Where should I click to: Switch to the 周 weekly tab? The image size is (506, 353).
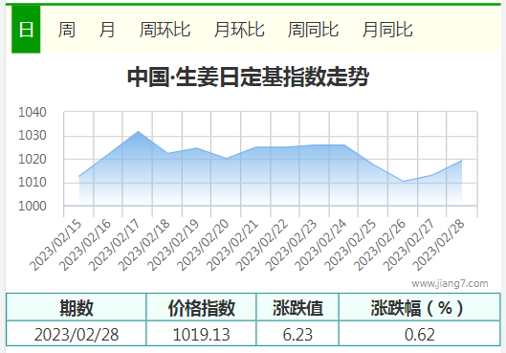[66, 30]
